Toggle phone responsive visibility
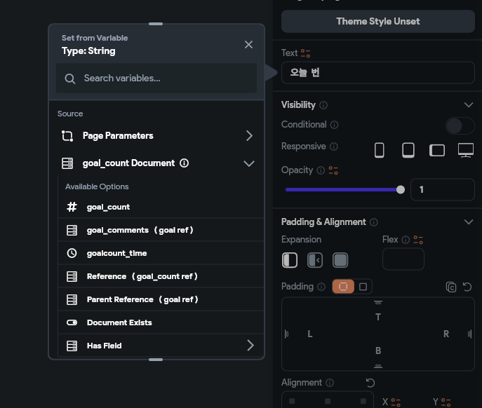 coord(379,150)
